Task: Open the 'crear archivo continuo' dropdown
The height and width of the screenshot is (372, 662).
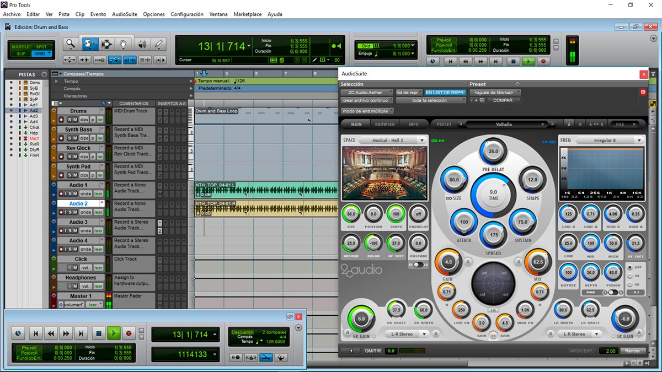Action: point(367,100)
